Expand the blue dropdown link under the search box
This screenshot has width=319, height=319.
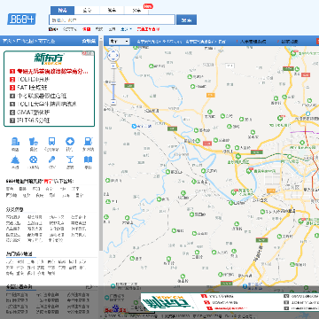(126, 29)
